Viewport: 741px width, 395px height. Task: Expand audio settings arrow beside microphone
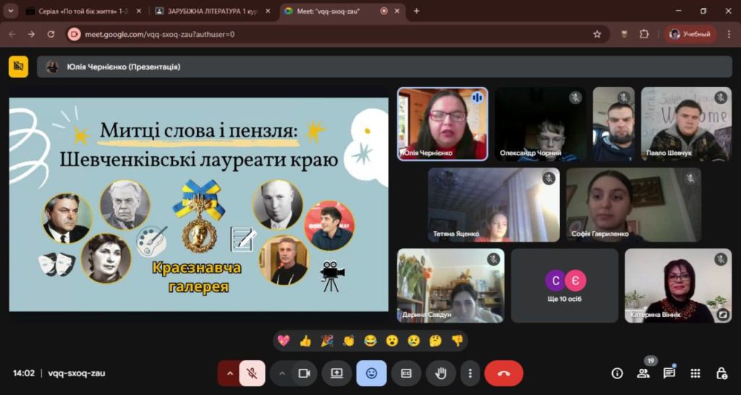230,373
